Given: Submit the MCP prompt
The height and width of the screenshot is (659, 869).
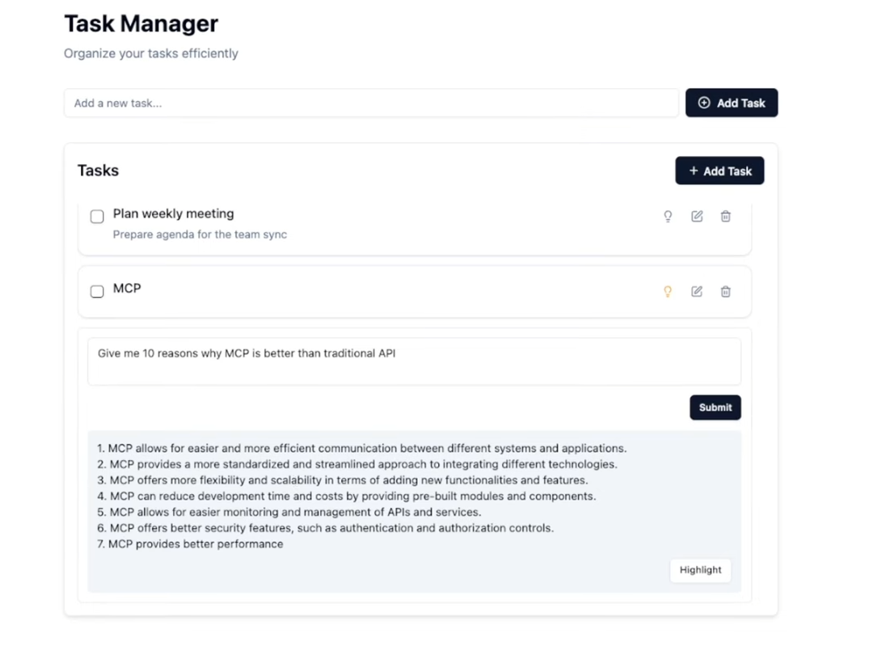Looking at the screenshot, I should pos(715,408).
